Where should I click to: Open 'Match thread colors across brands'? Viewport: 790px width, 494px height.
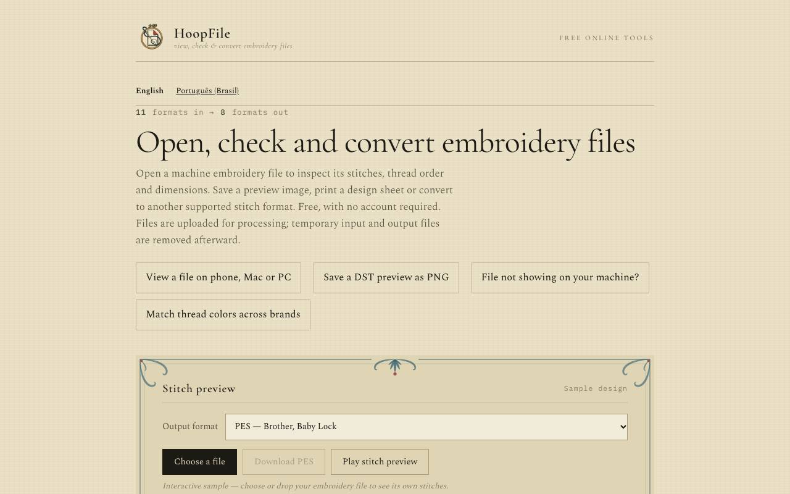(223, 315)
